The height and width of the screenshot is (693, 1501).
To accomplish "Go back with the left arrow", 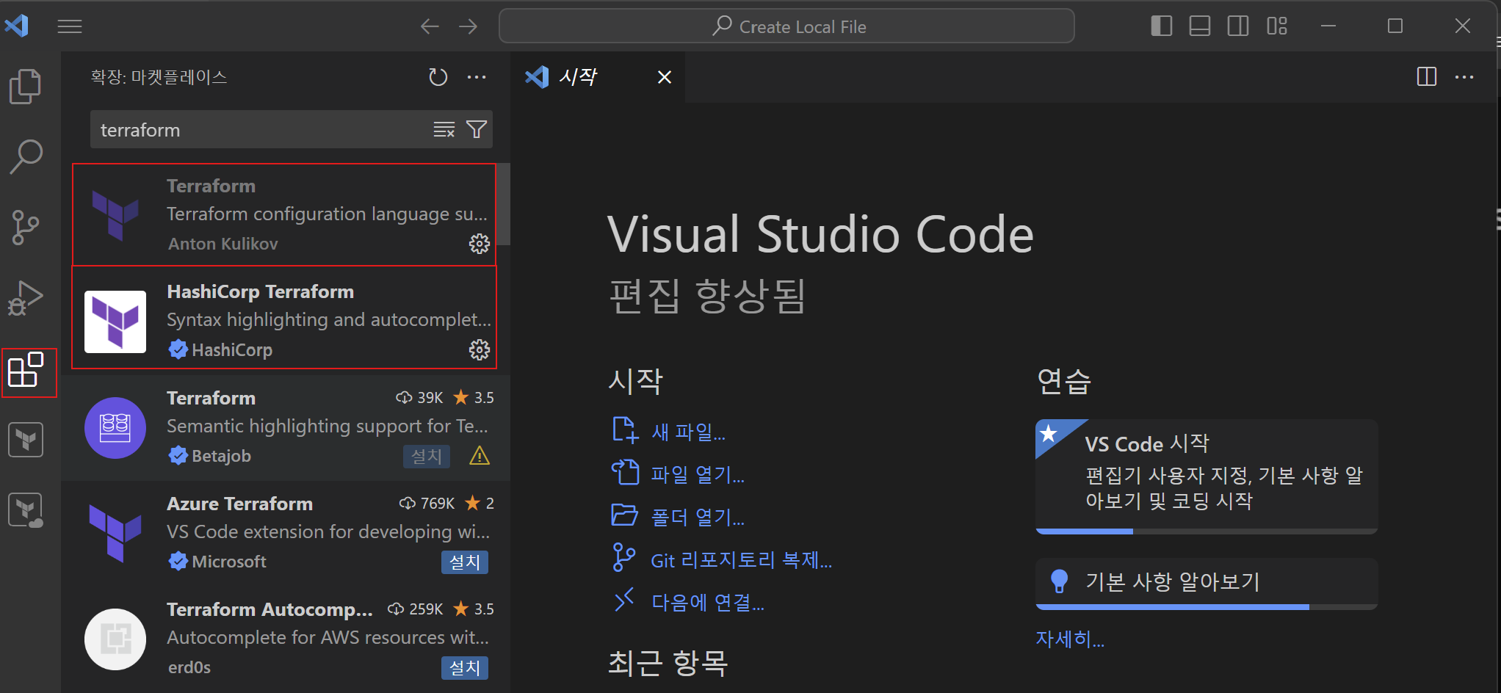I will click(x=430, y=26).
